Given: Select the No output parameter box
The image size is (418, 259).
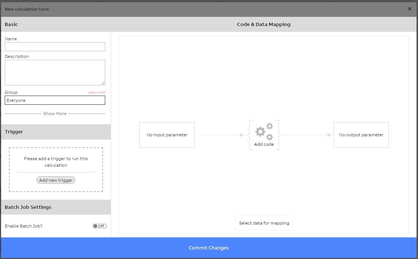Looking at the screenshot, I should click(361, 135).
